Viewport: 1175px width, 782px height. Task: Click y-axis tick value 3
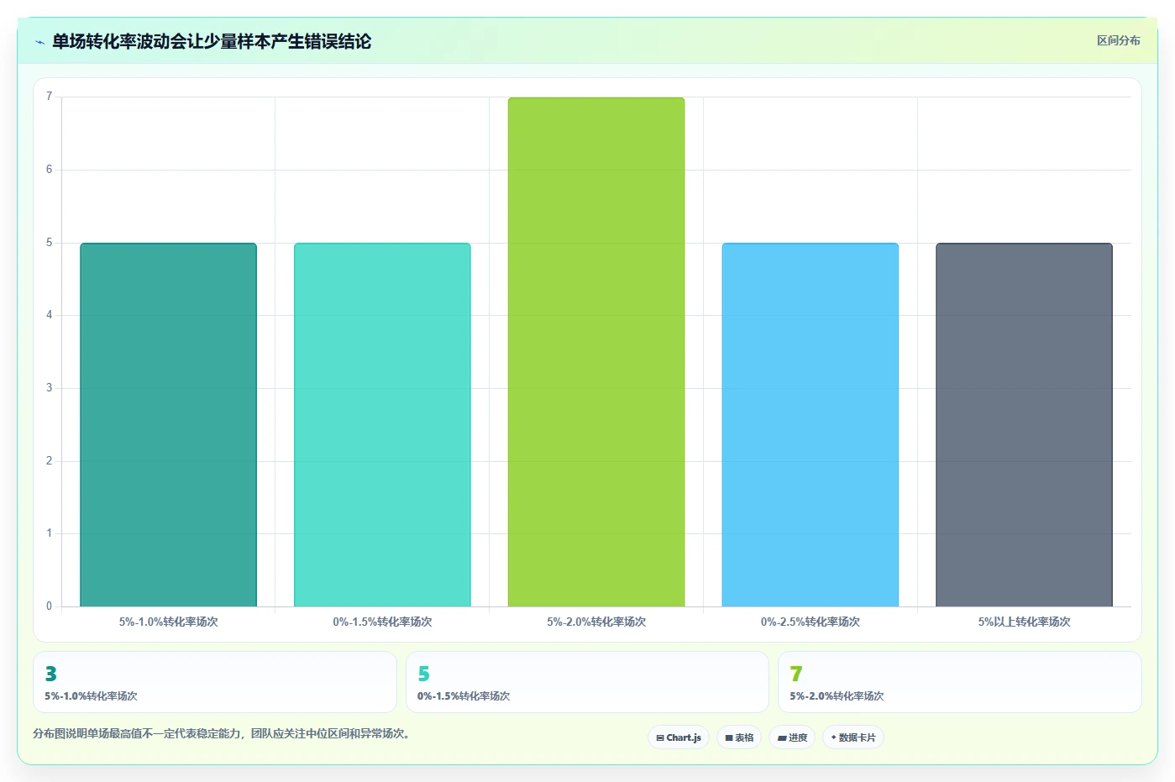[49, 388]
